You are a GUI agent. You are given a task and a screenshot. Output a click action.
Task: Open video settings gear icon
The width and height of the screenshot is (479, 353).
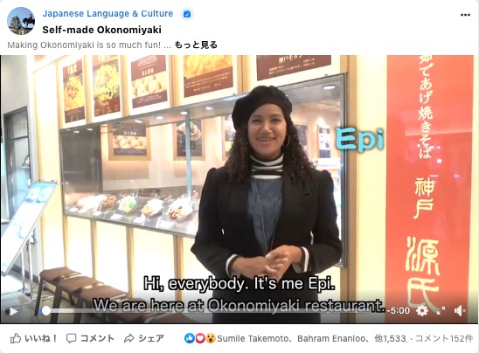(422, 311)
